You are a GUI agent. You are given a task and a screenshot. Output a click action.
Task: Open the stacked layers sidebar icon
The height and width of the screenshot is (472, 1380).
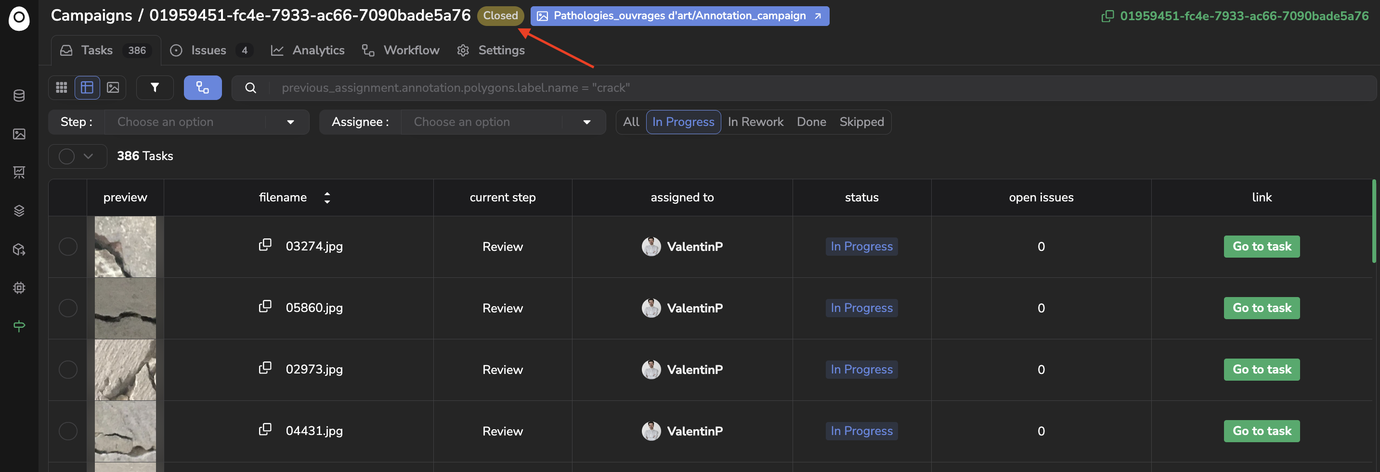[19, 211]
